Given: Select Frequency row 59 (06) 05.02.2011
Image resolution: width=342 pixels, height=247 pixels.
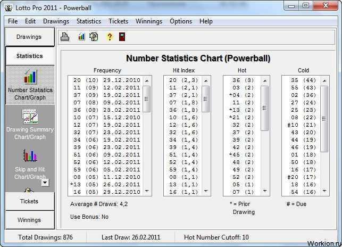Looking at the screenshot, I should 105,169.
